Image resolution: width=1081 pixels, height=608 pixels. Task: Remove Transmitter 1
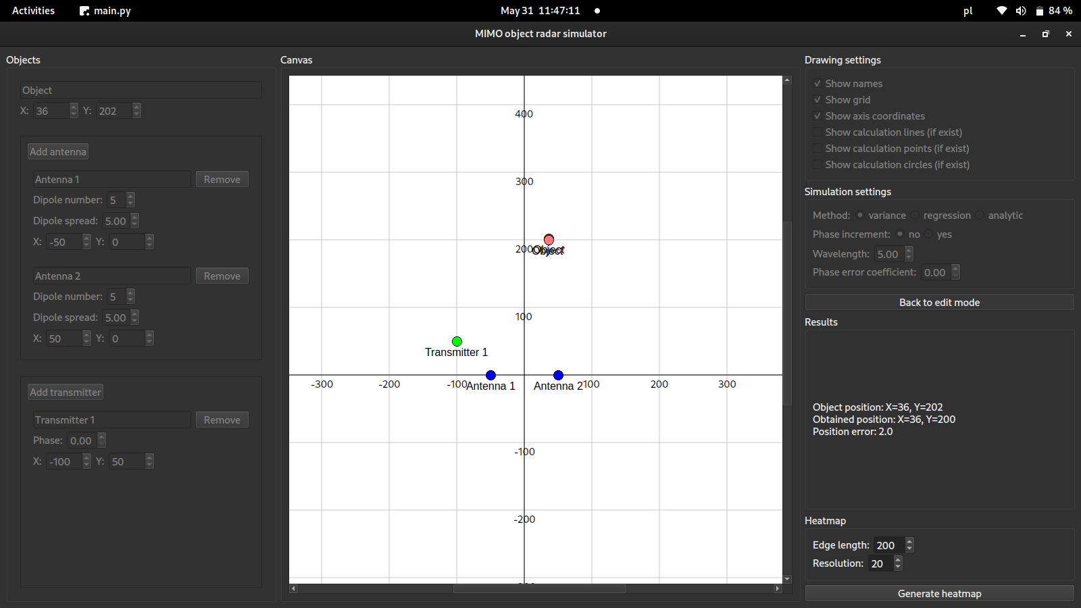point(222,420)
